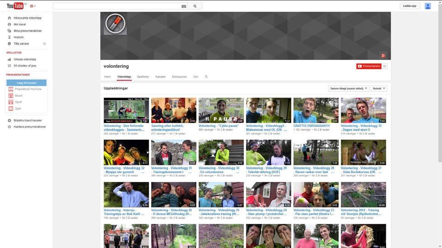Switch to the Diskussion tab
Viewport: 442px width, 248px height.
click(179, 77)
